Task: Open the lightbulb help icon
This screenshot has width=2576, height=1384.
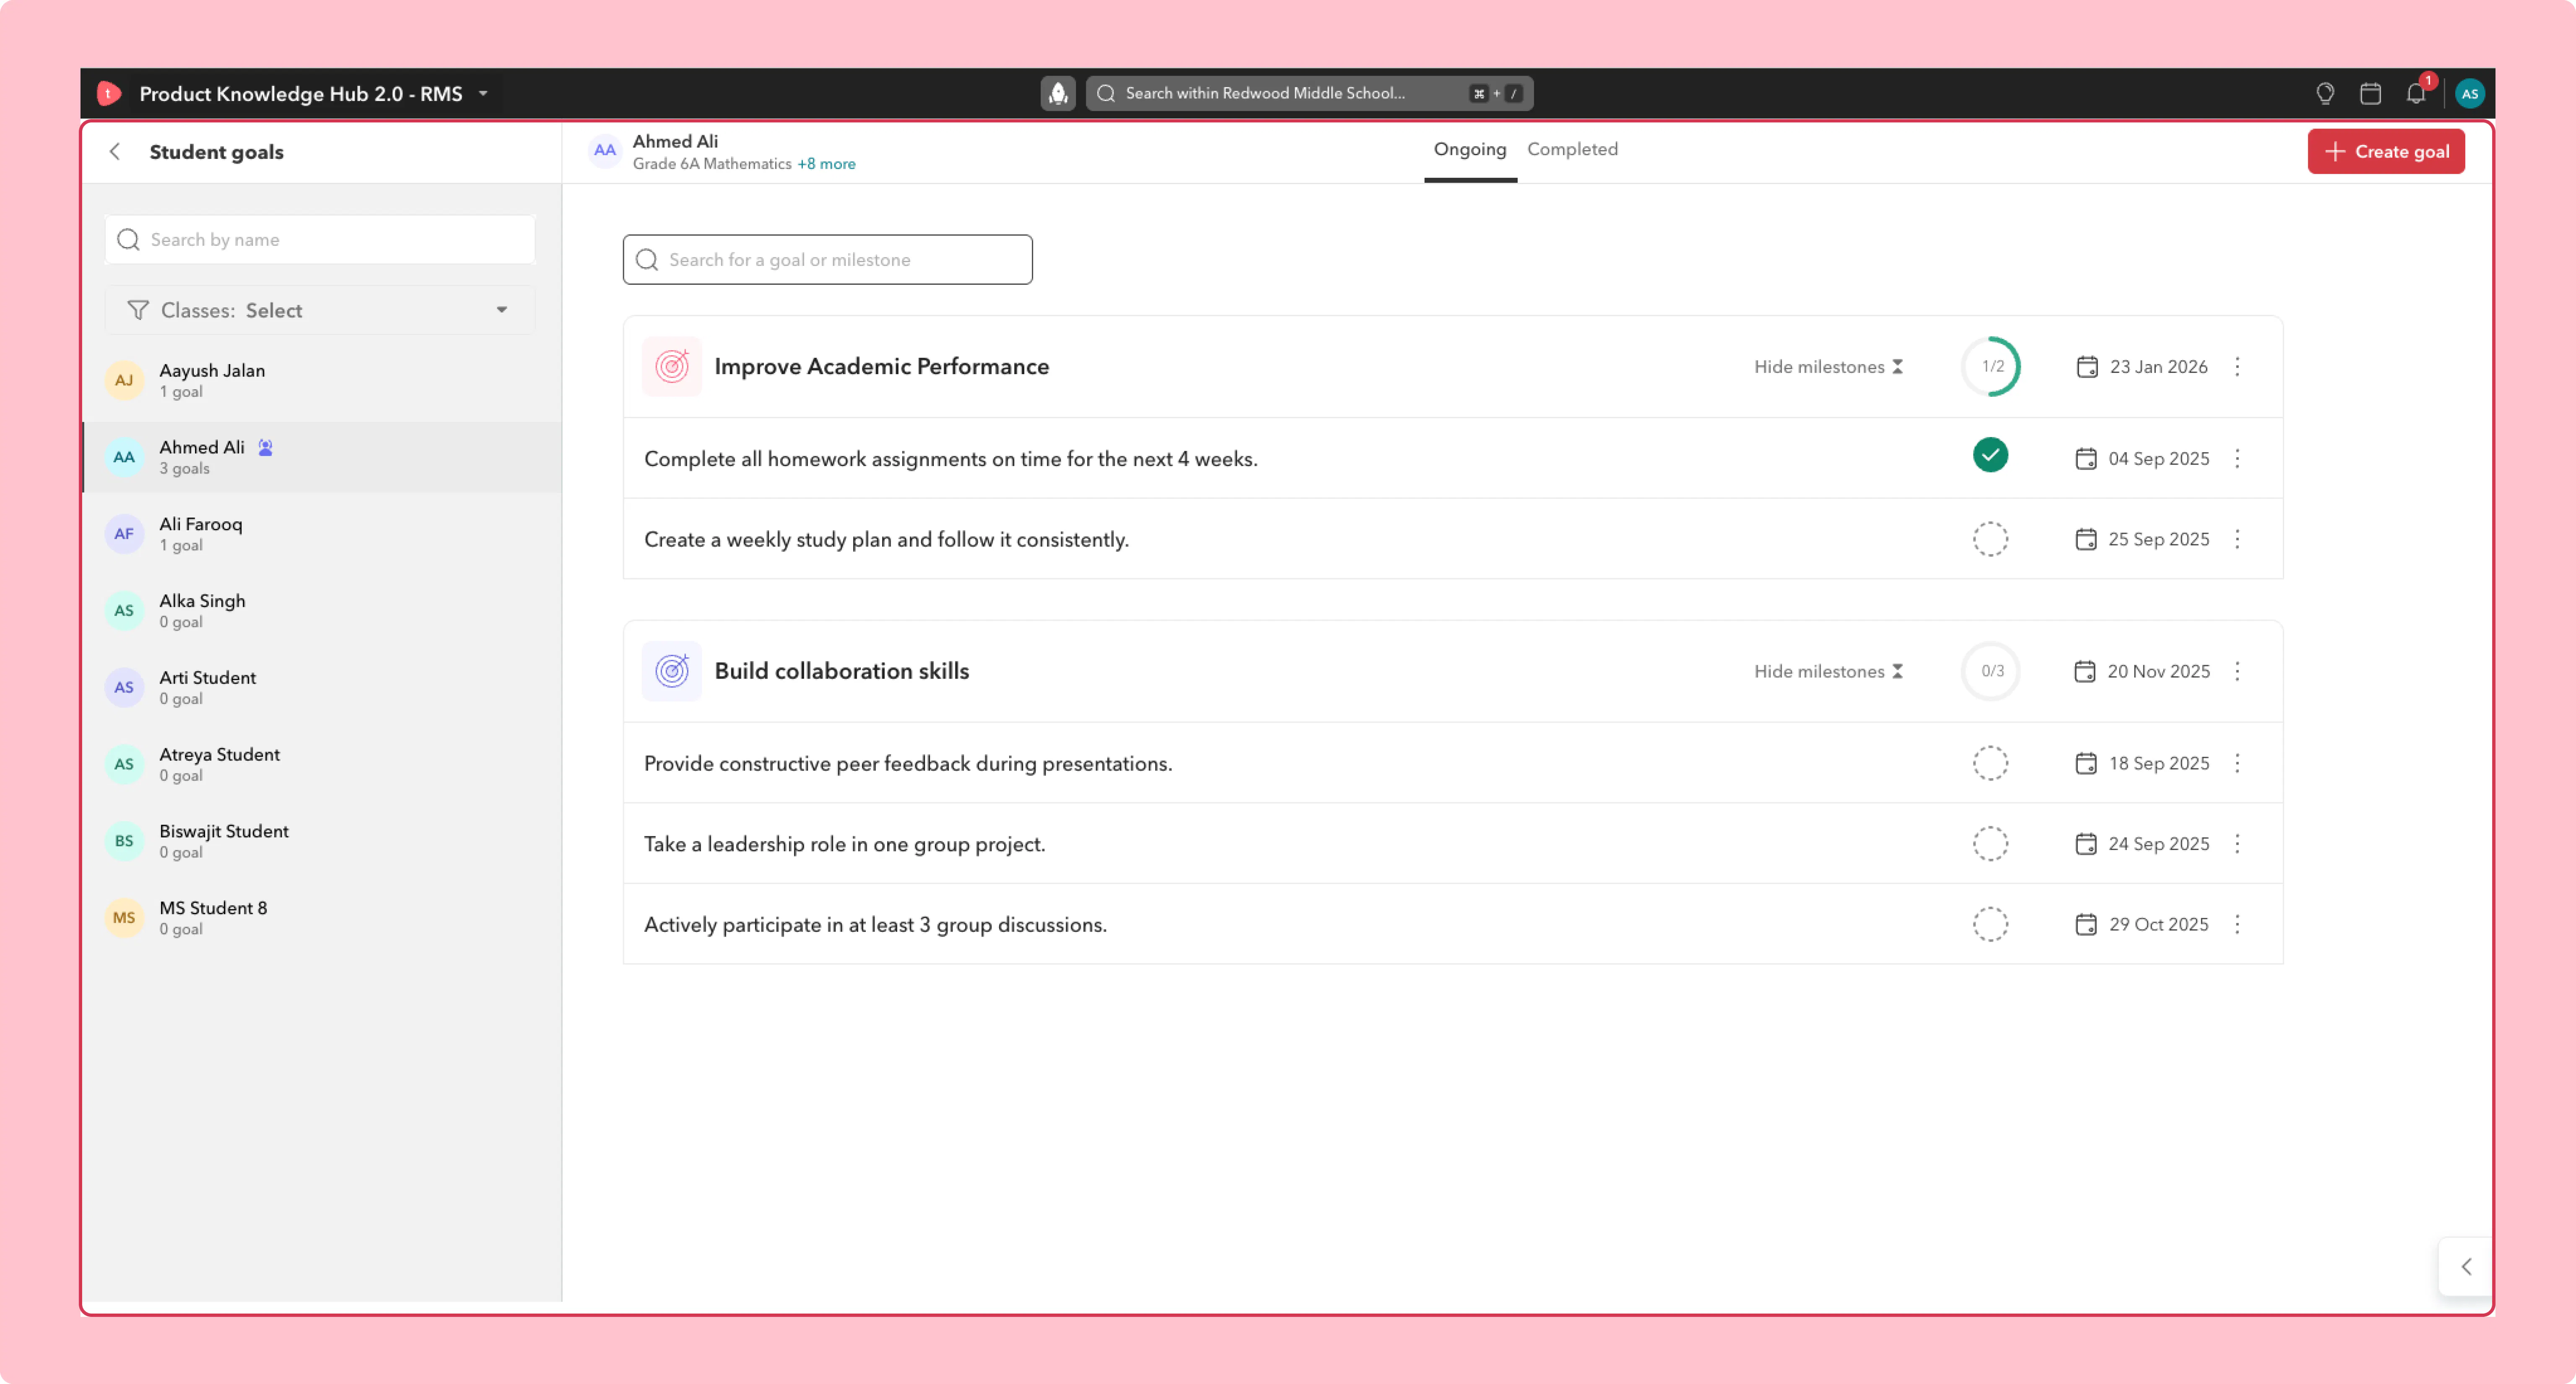Action: 2325,93
